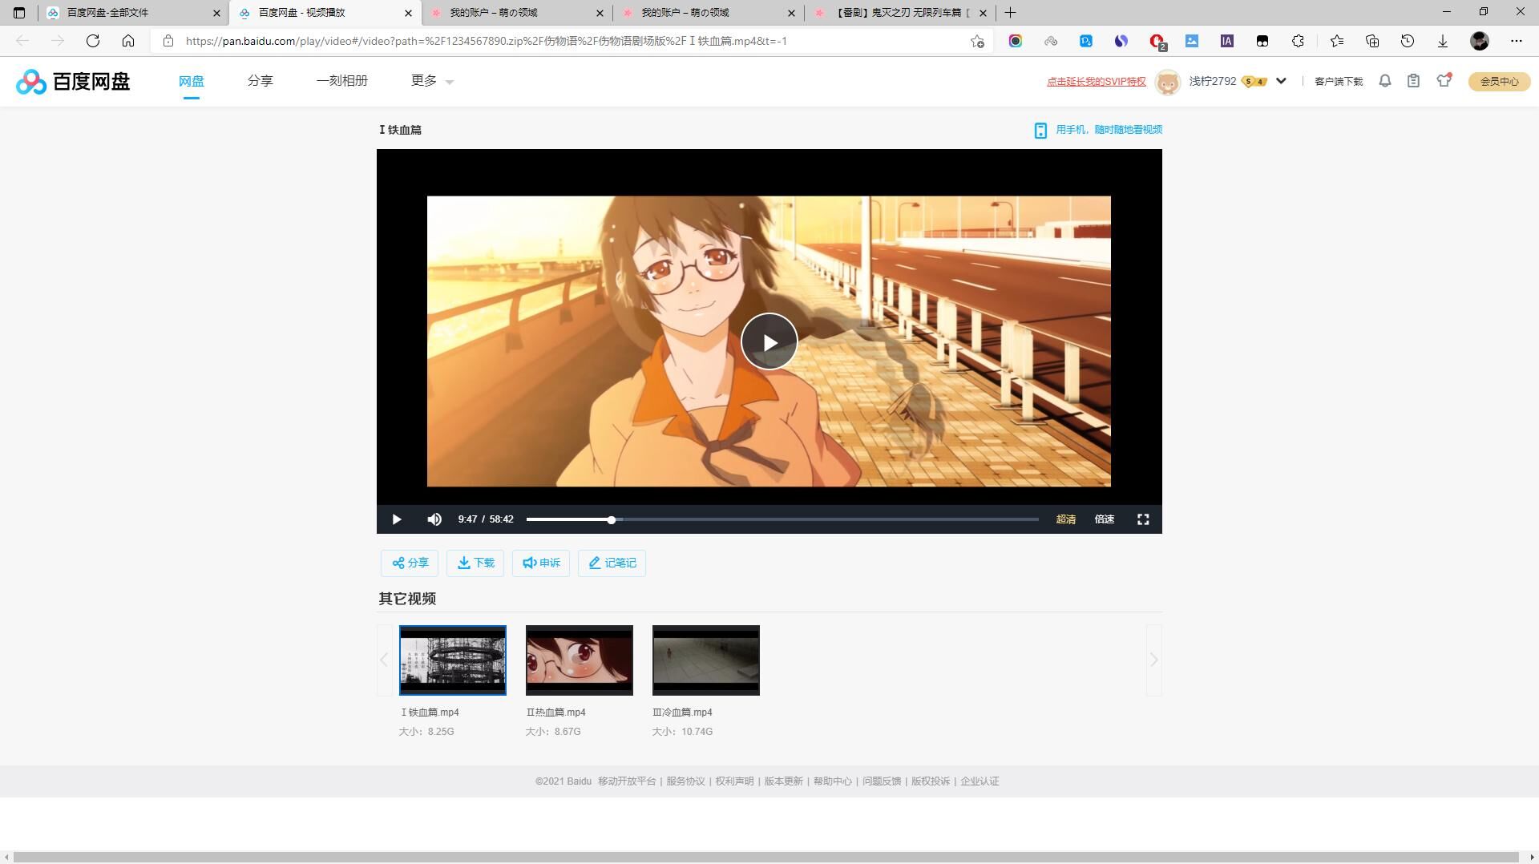Add page to favorites star icon
Viewport: 1539px width, 864px height.
976,41
